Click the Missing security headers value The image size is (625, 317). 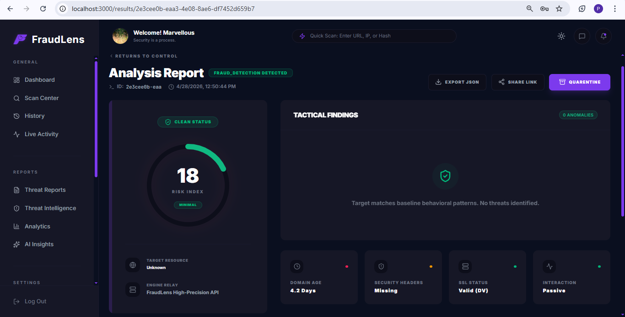[386, 291]
